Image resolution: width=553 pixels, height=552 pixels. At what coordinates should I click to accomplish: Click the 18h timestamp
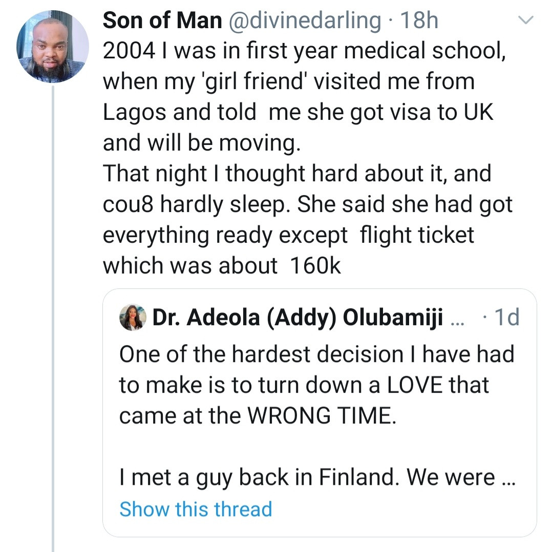tap(419, 20)
